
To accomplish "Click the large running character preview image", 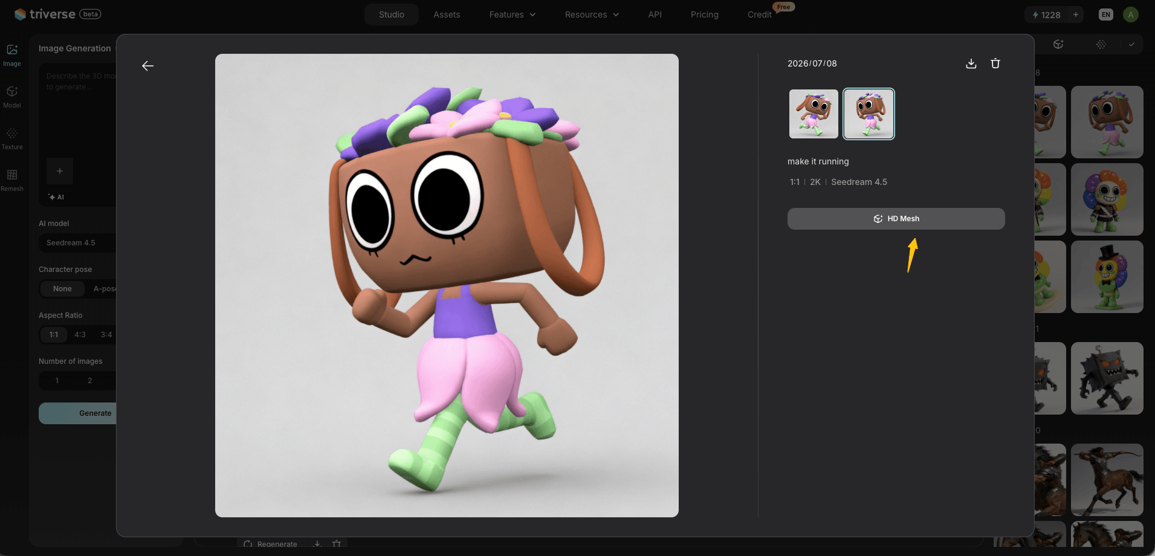I will pyautogui.click(x=447, y=285).
